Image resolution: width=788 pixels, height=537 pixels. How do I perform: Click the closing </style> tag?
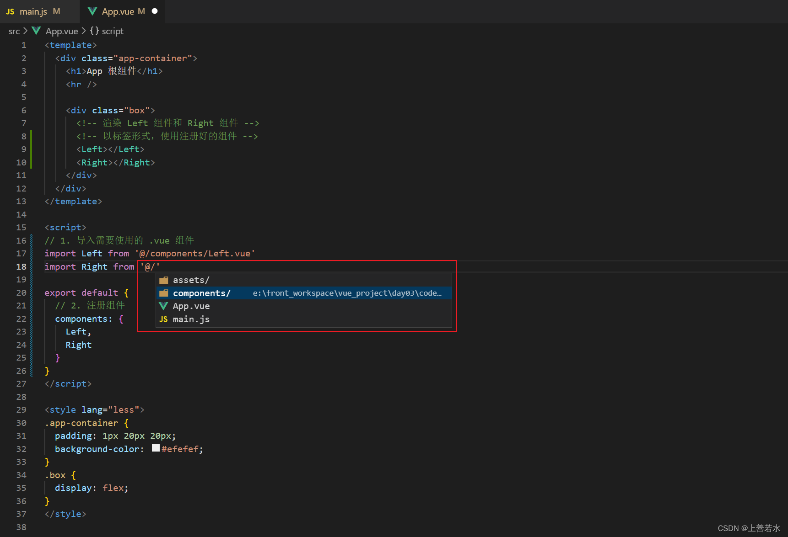click(x=65, y=514)
